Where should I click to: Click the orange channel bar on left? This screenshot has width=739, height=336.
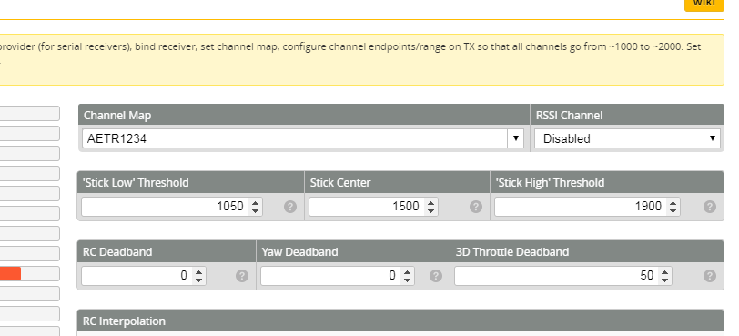coord(10,273)
